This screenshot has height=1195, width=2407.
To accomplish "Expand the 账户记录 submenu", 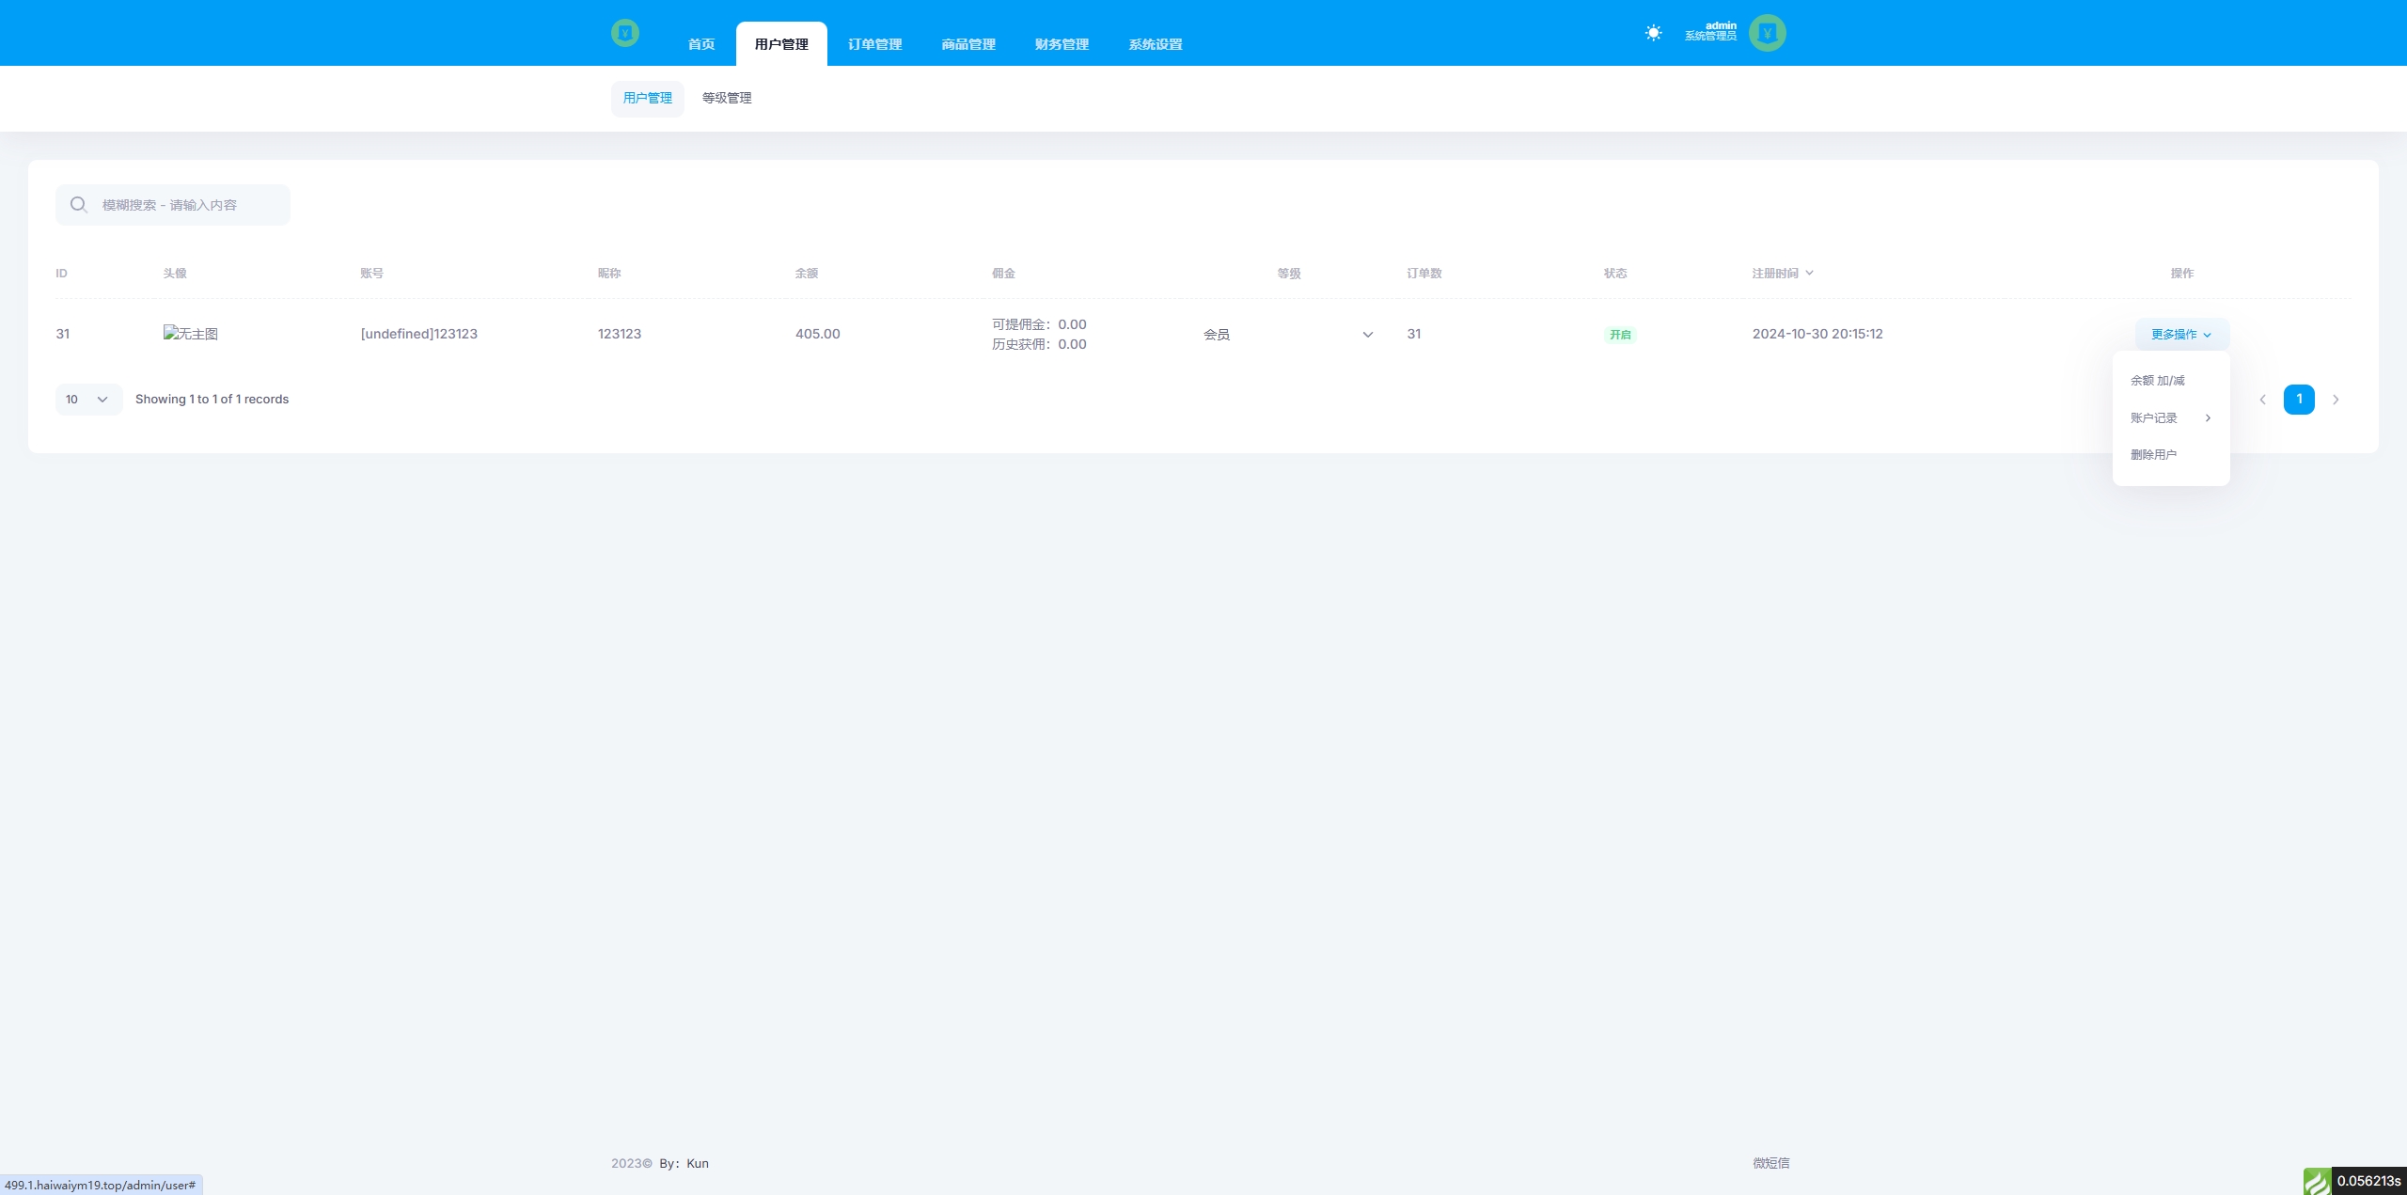I will 2170,418.
